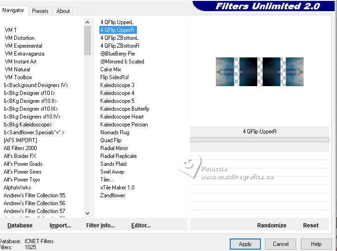The image size is (337, 251).
Task: Select Radial Mirror filter
Action: pos(114,148)
